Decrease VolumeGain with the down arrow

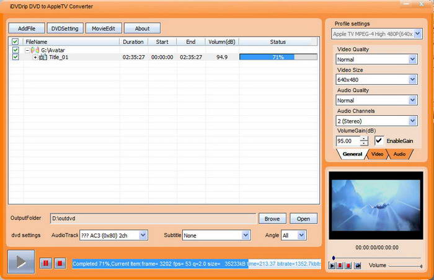tap(364, 143)
